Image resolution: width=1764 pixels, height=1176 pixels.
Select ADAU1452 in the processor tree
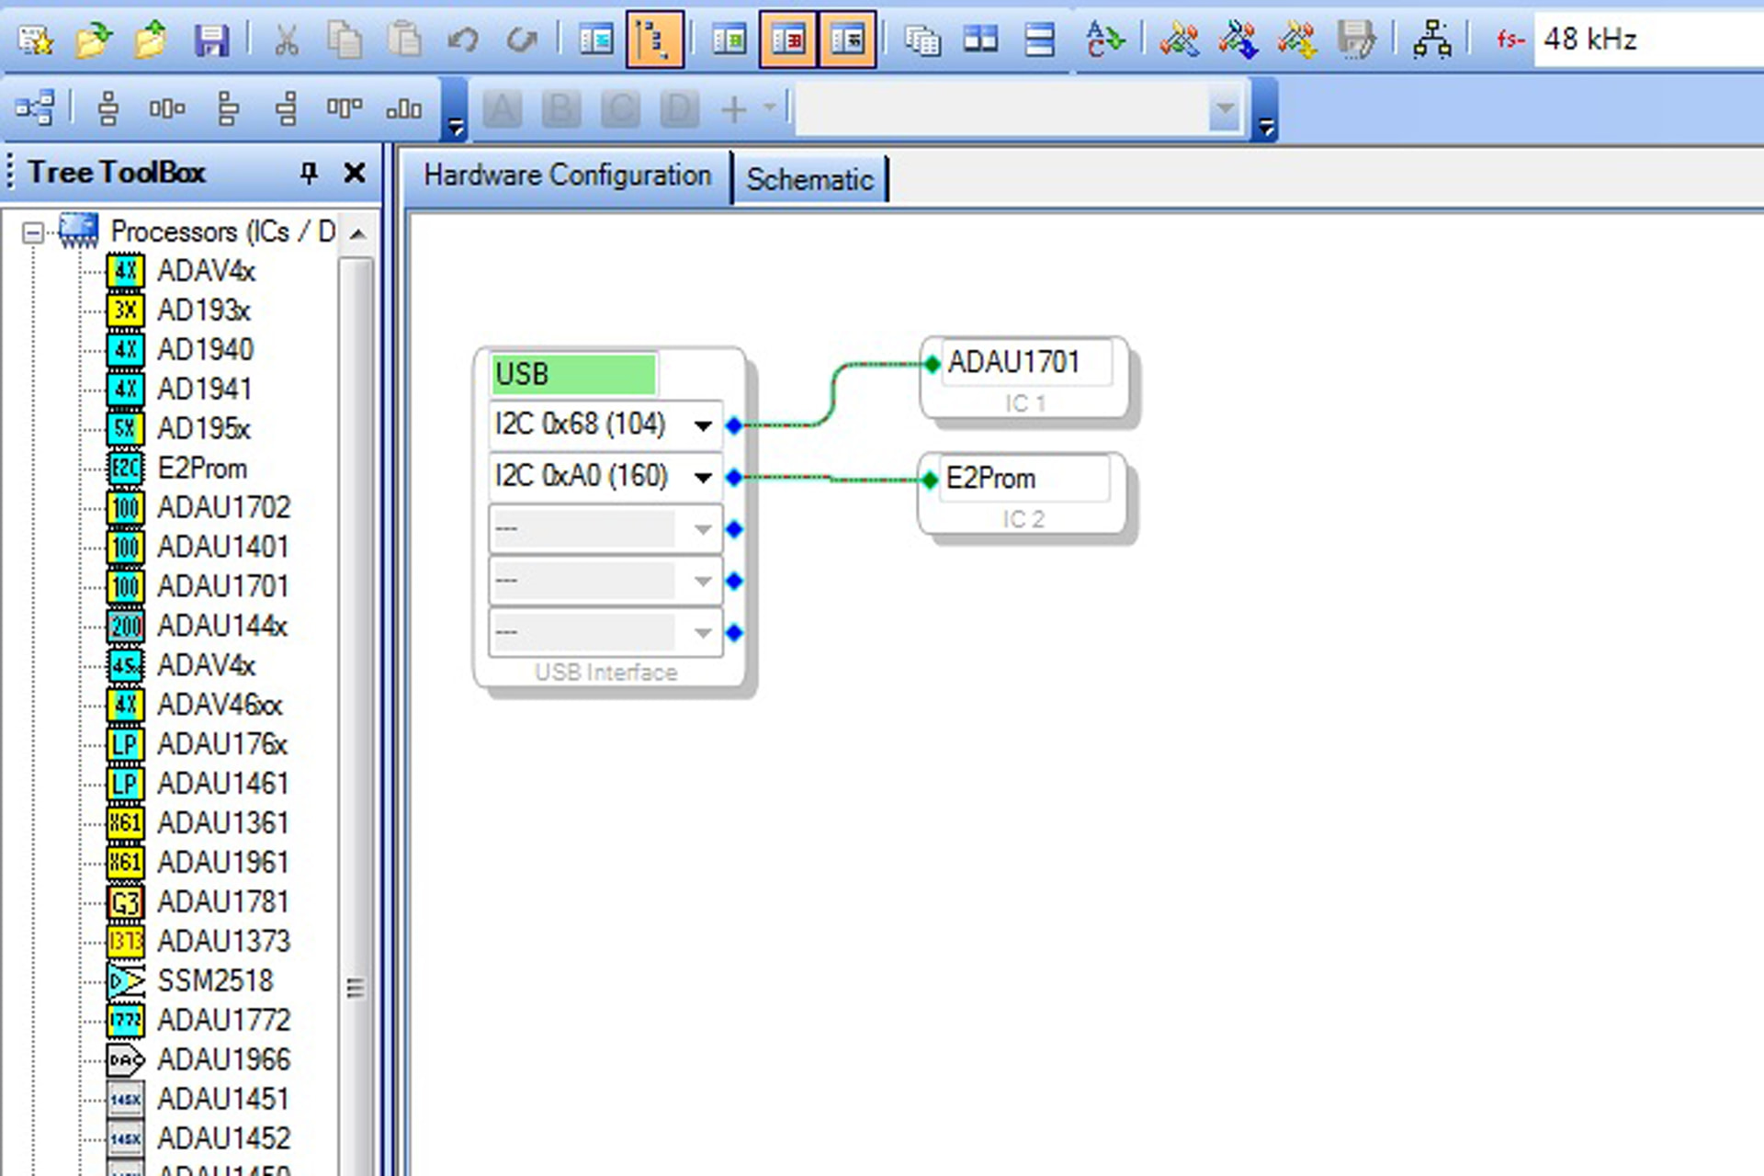223,1138
